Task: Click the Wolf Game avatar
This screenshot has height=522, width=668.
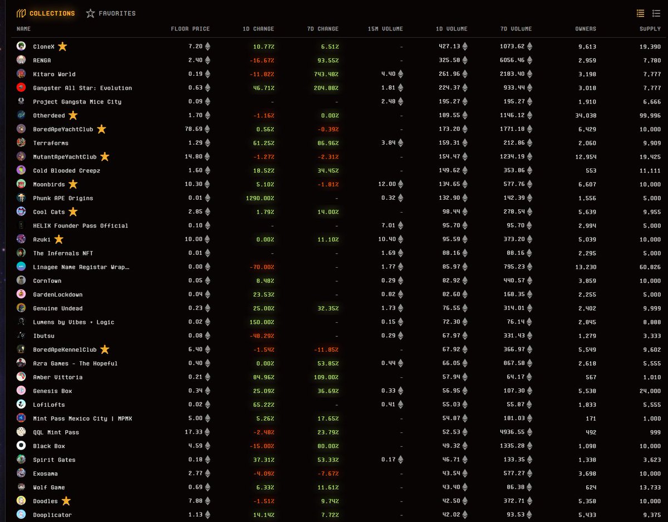Action: [x=21, y=487]
